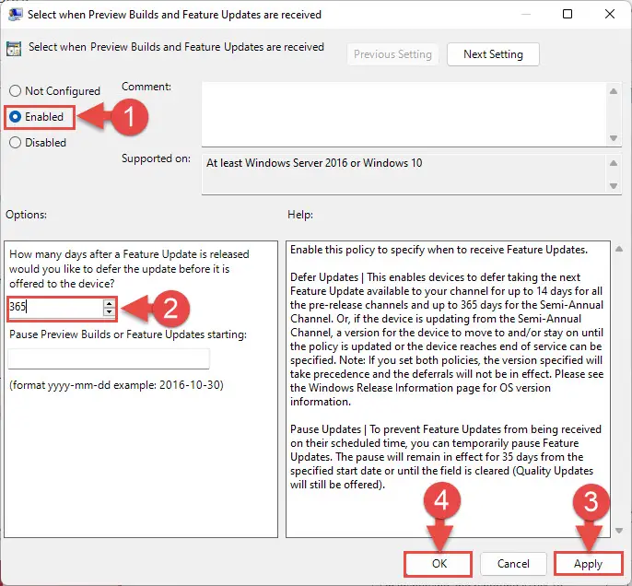Viewport: 632px width, 586px height.
Task: Click the 'Pause Updates |' help paragraph
Action: tap(447, 457)
